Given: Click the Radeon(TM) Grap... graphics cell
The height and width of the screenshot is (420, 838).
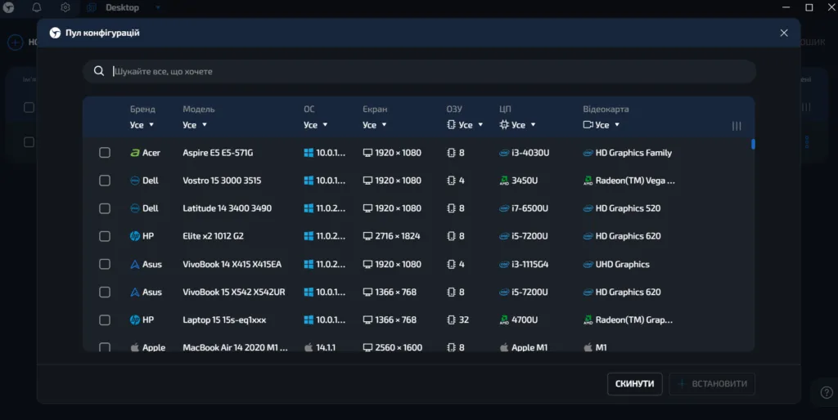Looking at the screenshot, I should pyautogui.click(x=628, y=319).
